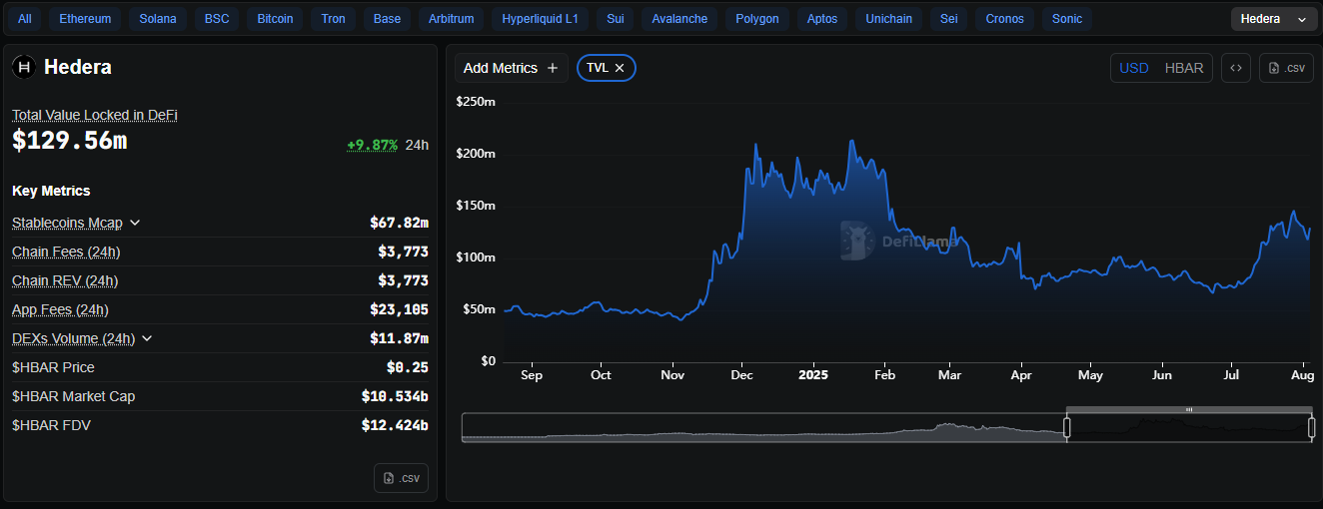Click the TVL metric chip
1323x509 pixels.
click(607, 68)
